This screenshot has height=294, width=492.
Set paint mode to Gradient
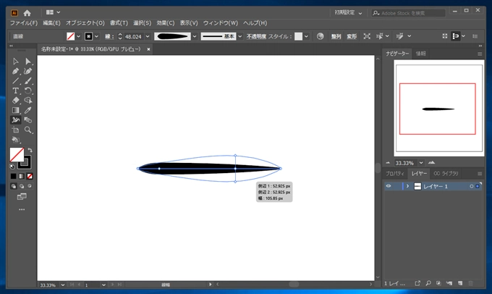coord(21,176)
